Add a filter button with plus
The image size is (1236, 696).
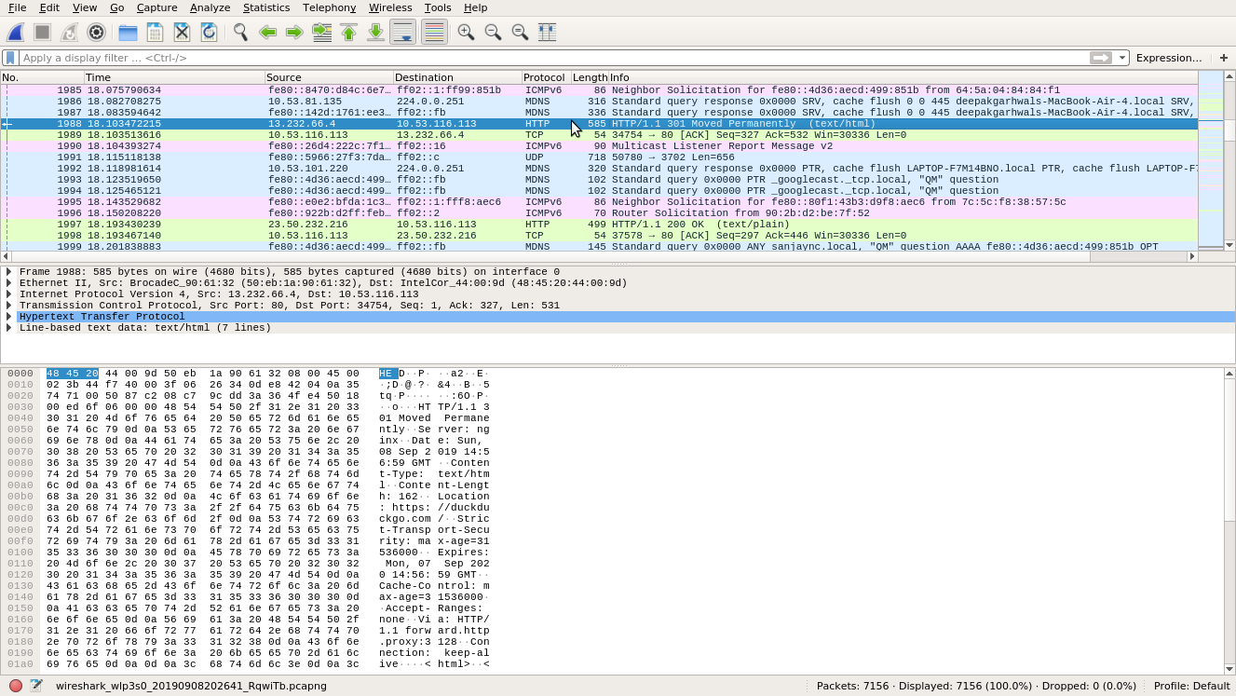(x=1224, y=58)
